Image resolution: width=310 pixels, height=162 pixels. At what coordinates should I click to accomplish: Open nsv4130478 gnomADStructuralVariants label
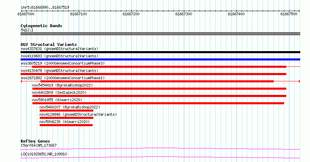(60, 71)
